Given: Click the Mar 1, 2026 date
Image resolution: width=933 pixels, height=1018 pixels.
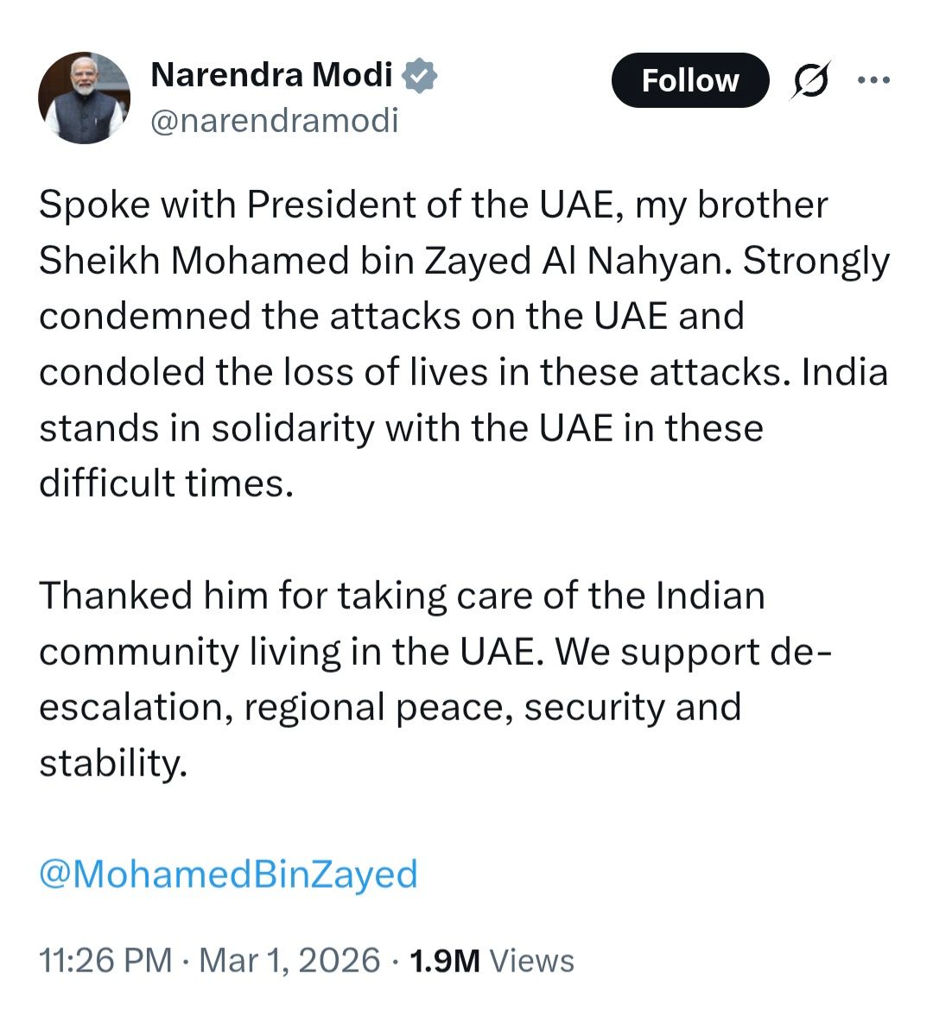Looking at the screenshot, I should click(289, 960).
